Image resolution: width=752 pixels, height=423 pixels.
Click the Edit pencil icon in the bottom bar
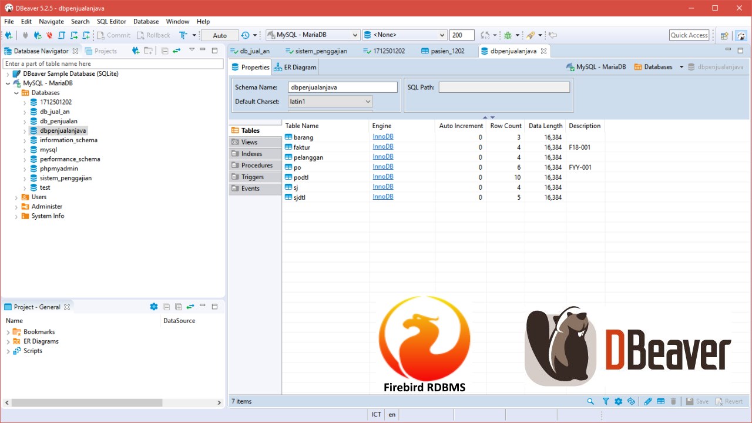[648, 401]
